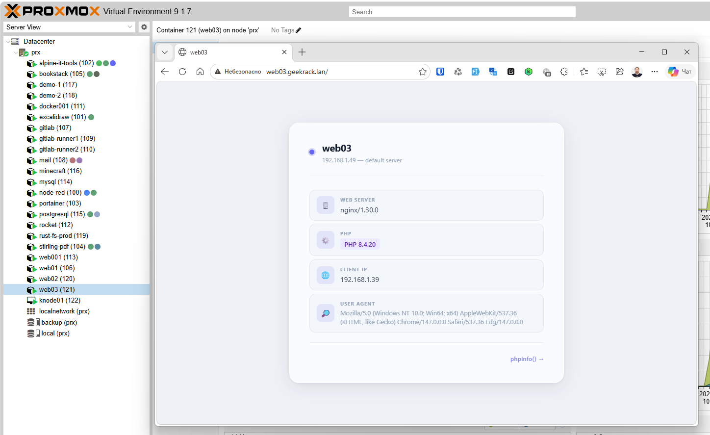
Task: Click the browser Extensions puzzle icon
Action: pyautogui.click(x=564, y=72)
